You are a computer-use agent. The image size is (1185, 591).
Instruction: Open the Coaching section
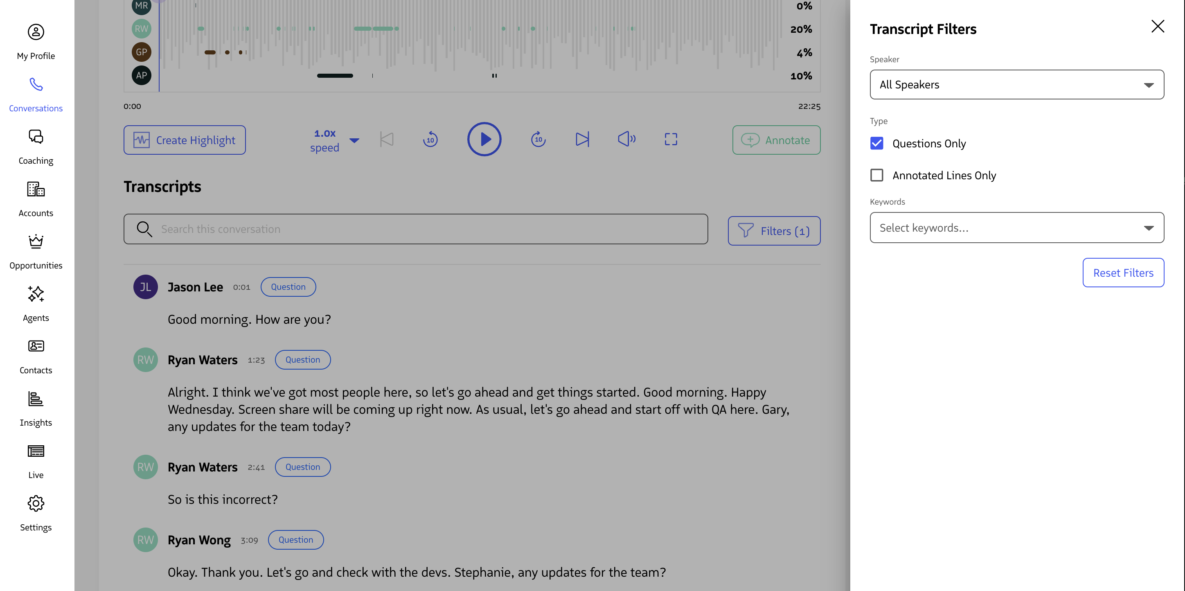pos(36,147)
